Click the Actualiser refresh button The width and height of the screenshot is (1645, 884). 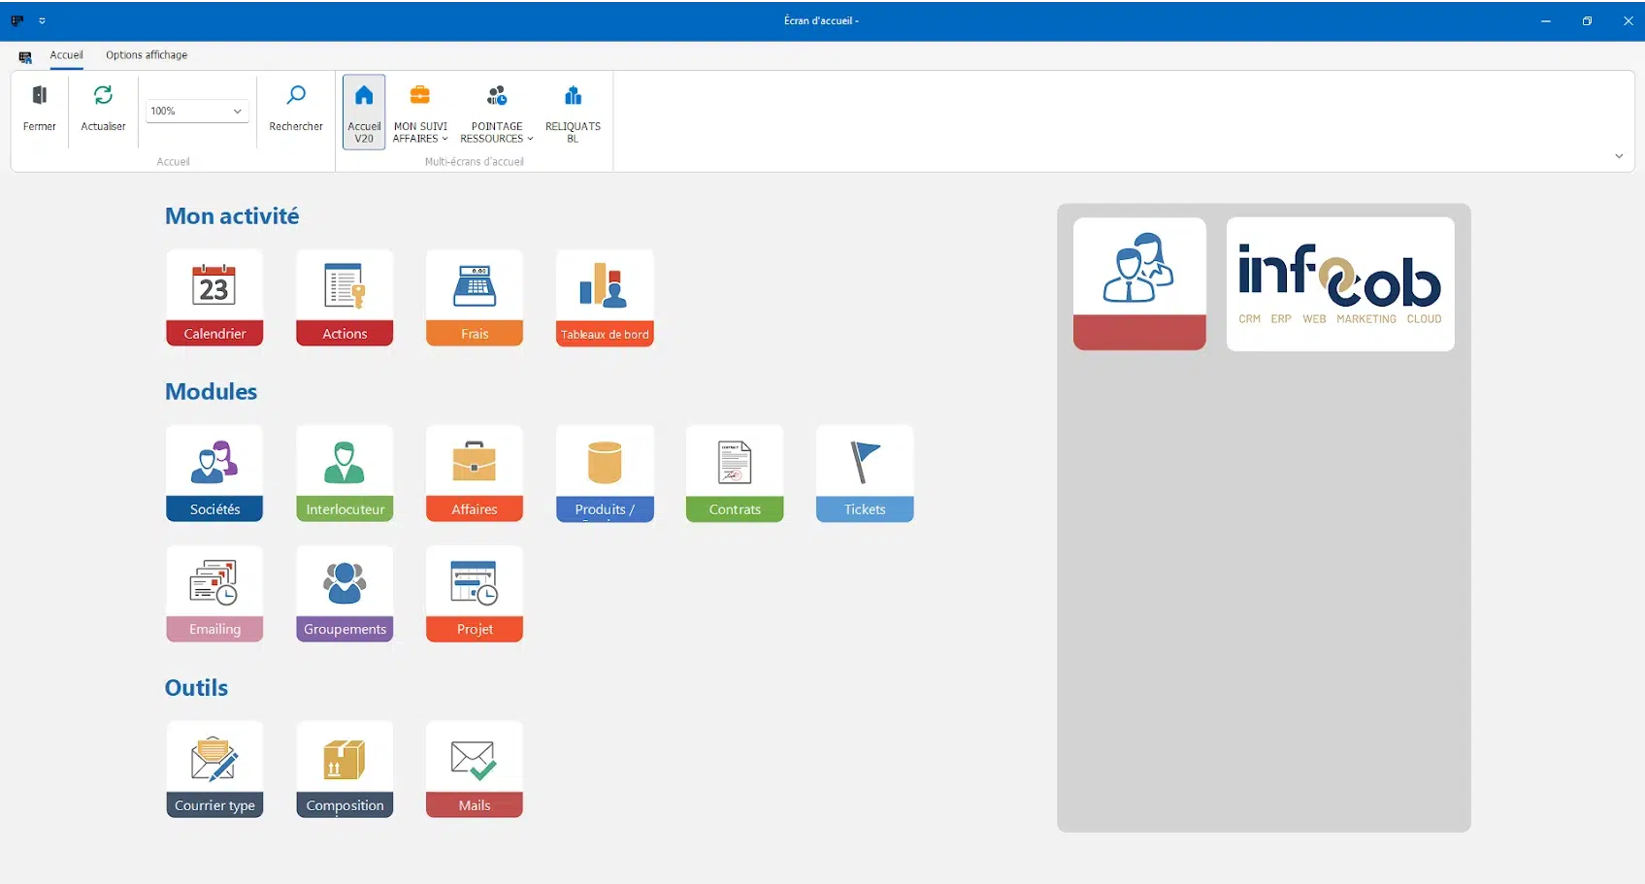(103, 109)
